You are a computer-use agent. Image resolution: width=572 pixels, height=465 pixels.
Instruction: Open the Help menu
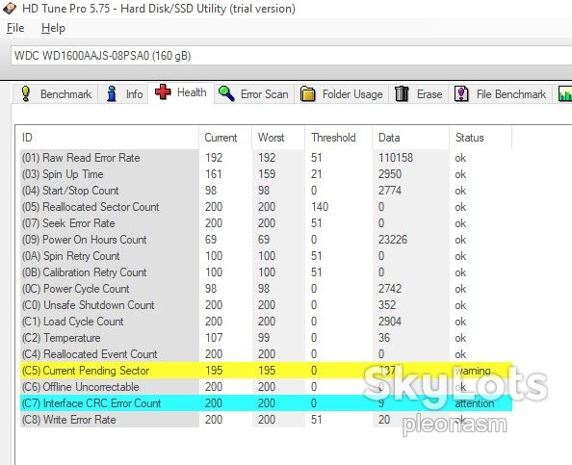[x=53, y=28]
